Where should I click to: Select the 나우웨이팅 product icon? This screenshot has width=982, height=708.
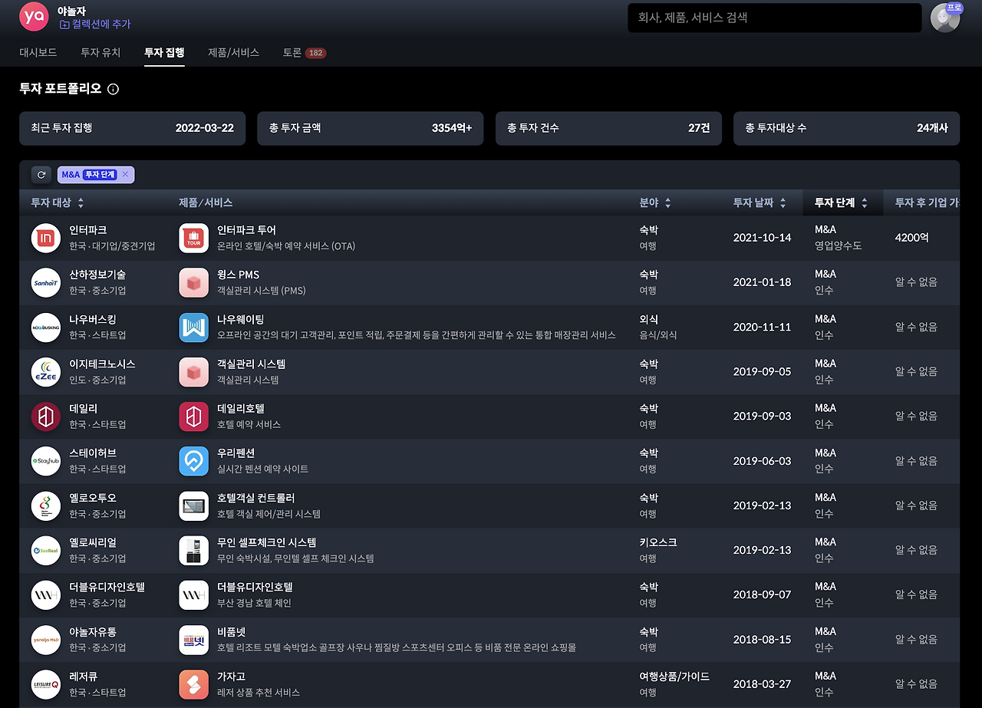click(x=193, y=327)
